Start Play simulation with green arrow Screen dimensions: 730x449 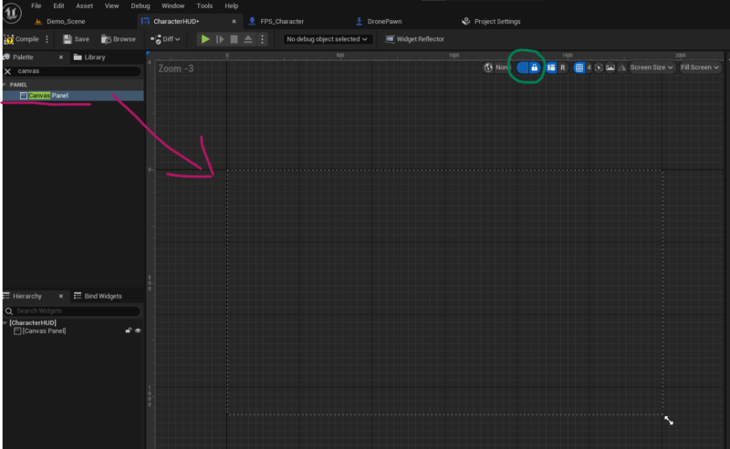pos(205,39)
